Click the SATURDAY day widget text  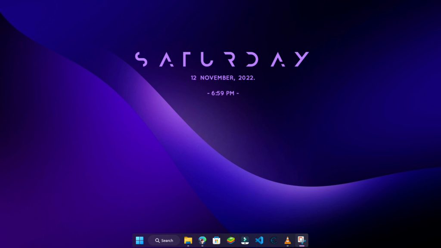tap(222, 59)
